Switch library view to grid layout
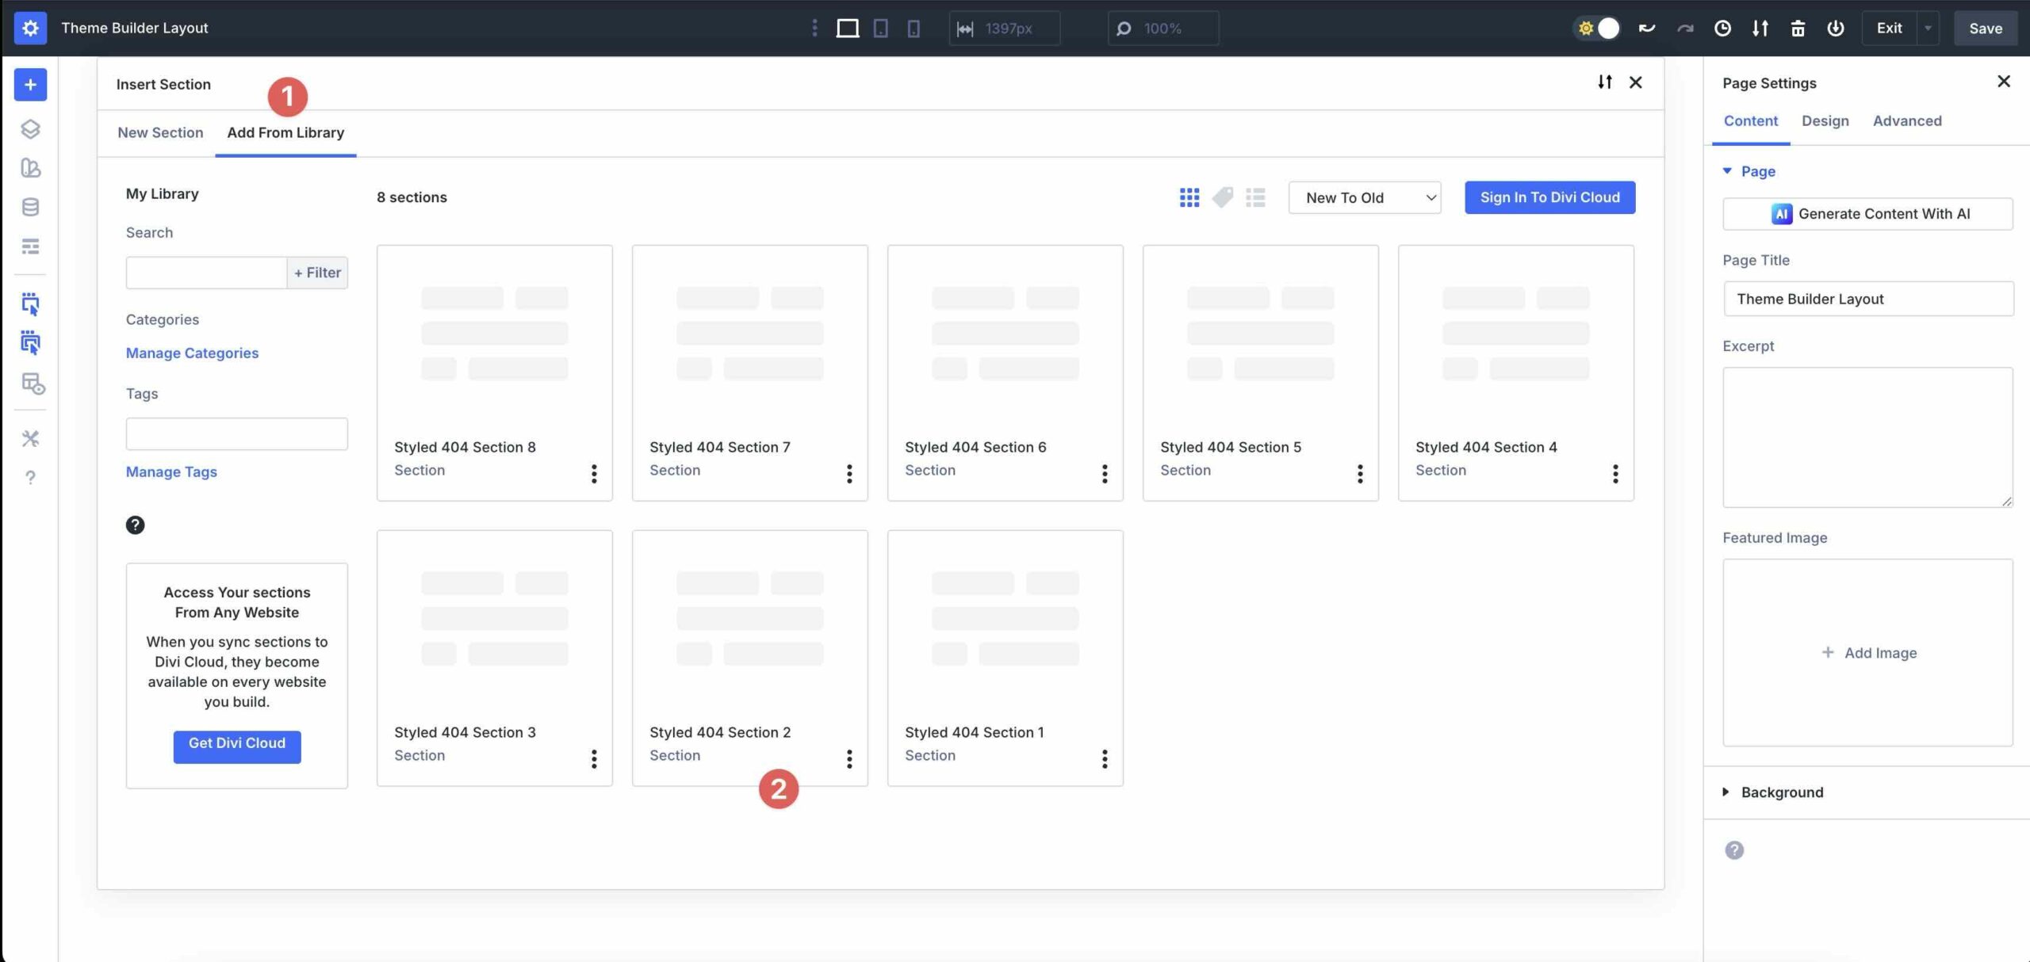 pyautogui.click(x=1189, y=197)
